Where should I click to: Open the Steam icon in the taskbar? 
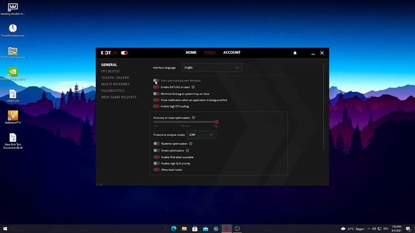coord(216,228)
